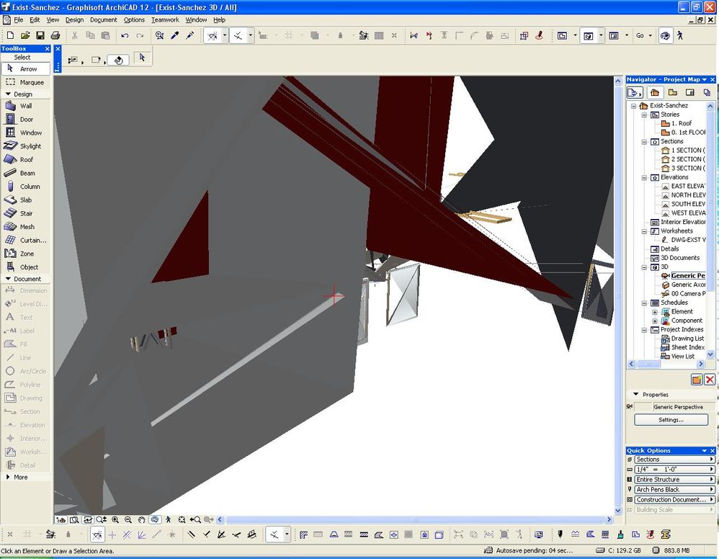Click the Settings... button
This screenshot has height=559, width=719.
click(x=671, y=419)
